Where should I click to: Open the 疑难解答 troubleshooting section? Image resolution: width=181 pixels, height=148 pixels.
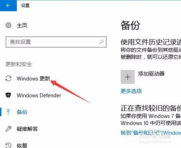[27, 129]
